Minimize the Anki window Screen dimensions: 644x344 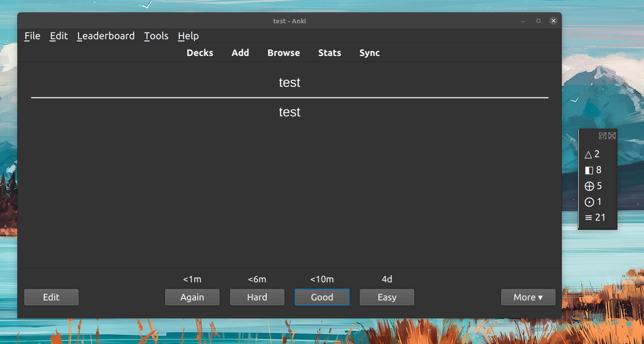point(523,21)
